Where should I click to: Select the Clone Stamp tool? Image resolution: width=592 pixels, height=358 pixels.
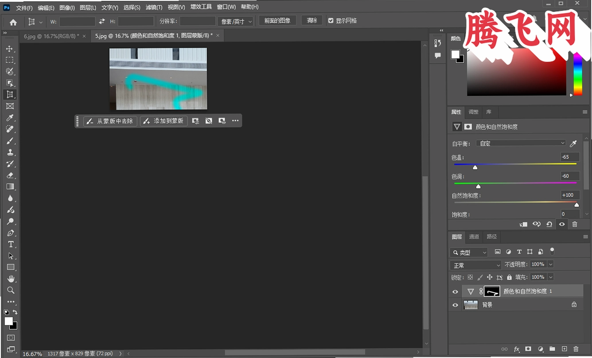tap(10, 152)
